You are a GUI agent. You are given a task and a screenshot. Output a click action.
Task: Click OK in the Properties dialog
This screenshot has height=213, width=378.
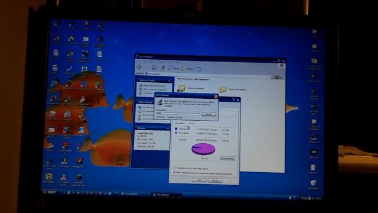point(199,180)
